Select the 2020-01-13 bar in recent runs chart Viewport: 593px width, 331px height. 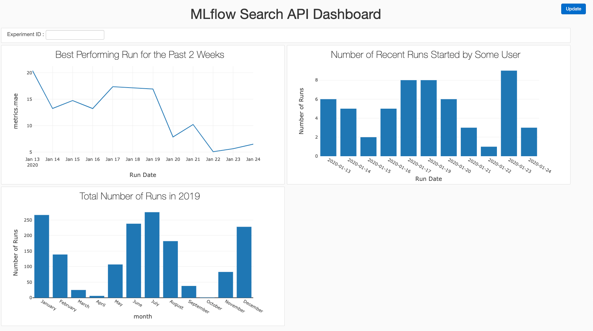tap(328, 127)
